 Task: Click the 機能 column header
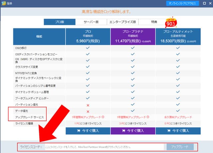(39, 37)
